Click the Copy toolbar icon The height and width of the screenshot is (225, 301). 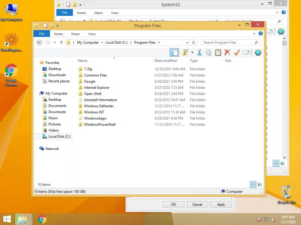(209, 52)
